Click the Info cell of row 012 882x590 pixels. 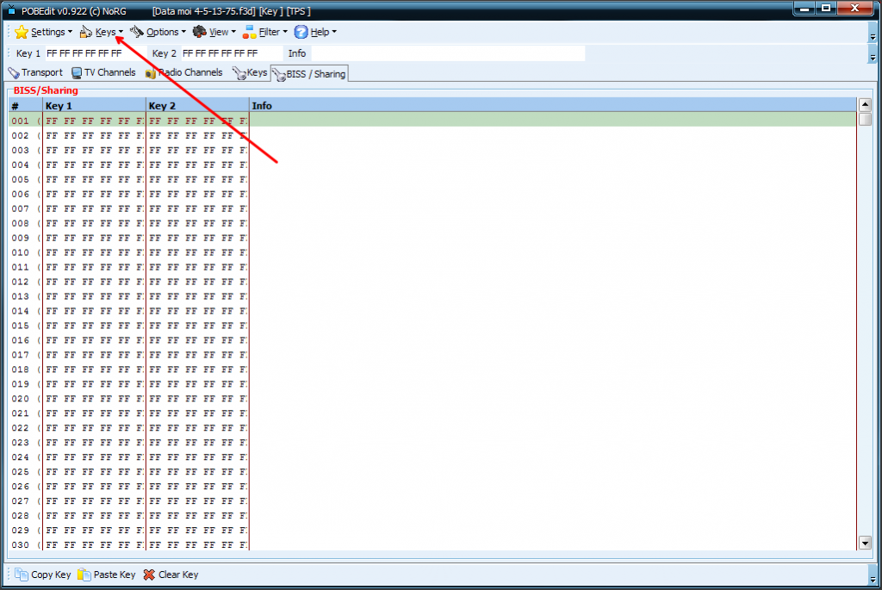(552, 282)
